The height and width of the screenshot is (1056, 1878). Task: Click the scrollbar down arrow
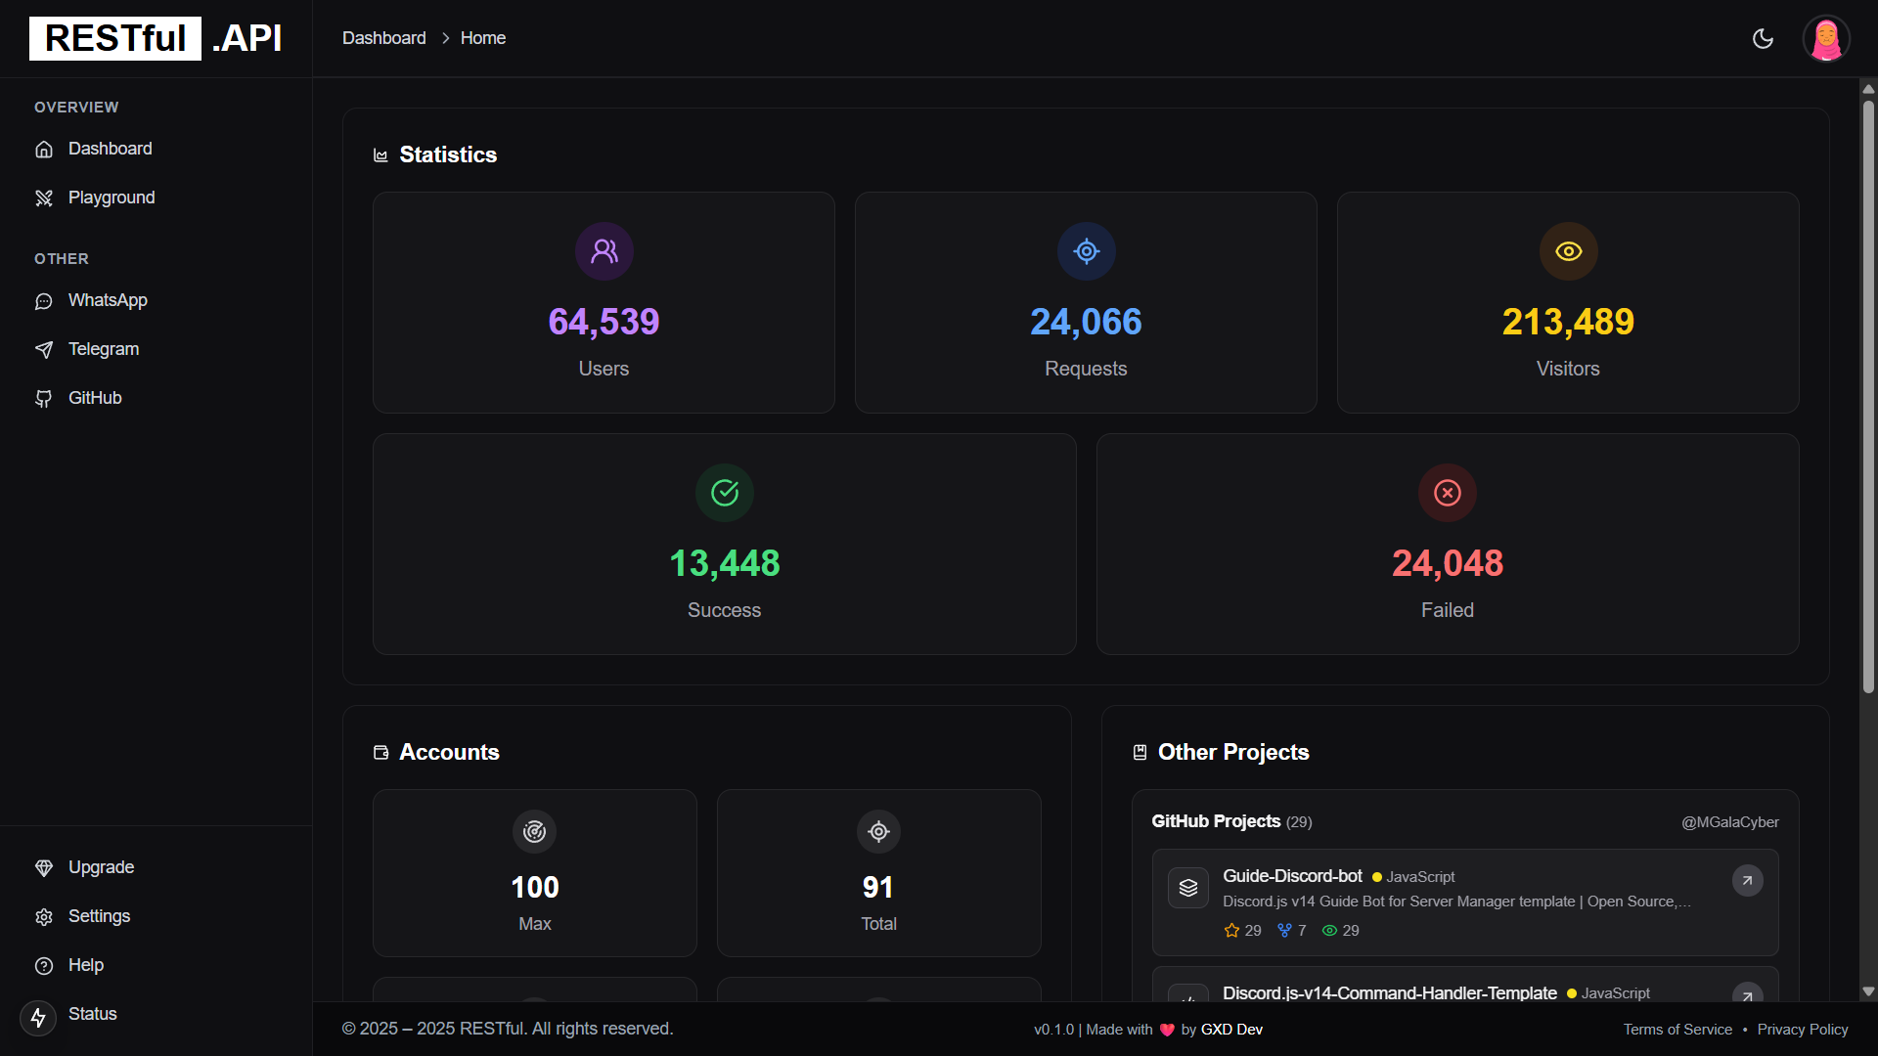tap(1868, 991)
